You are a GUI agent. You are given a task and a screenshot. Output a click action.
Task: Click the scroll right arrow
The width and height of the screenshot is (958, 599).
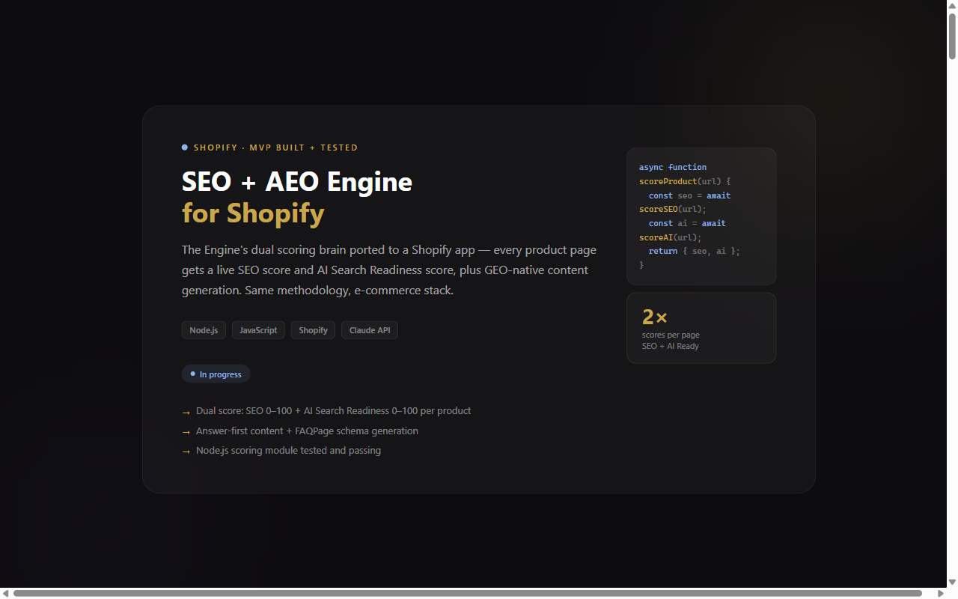tap(941, 593)
